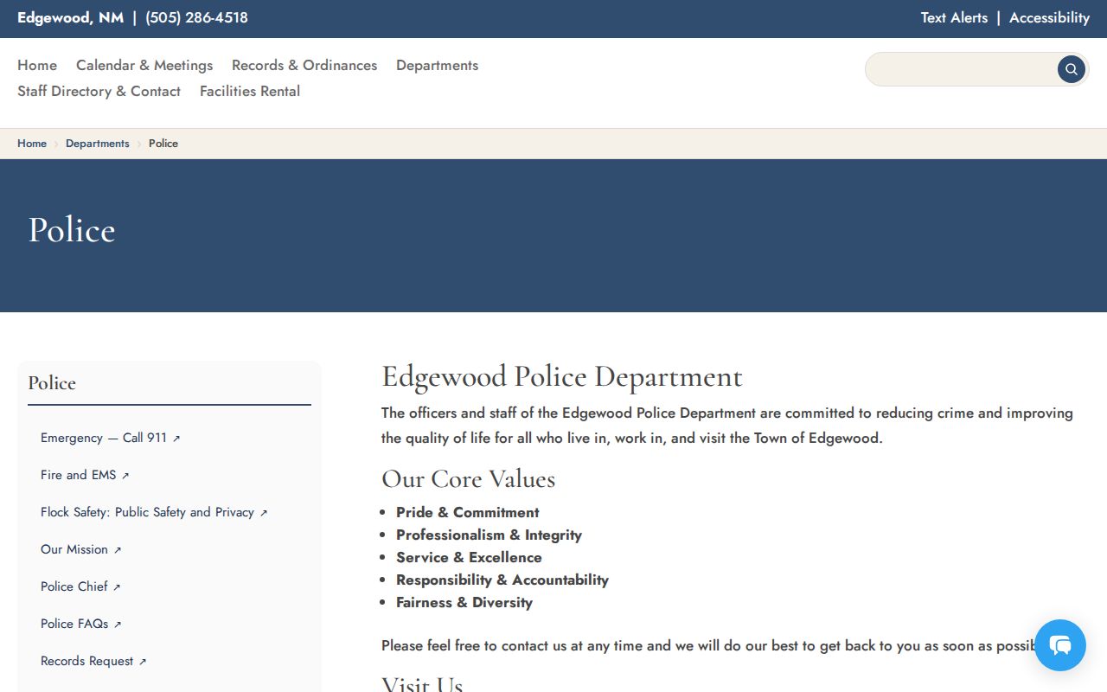Click the Text Alerts link
Image resolution: width=1107 pixels, height=692 pixels.
tap(954, 17)
